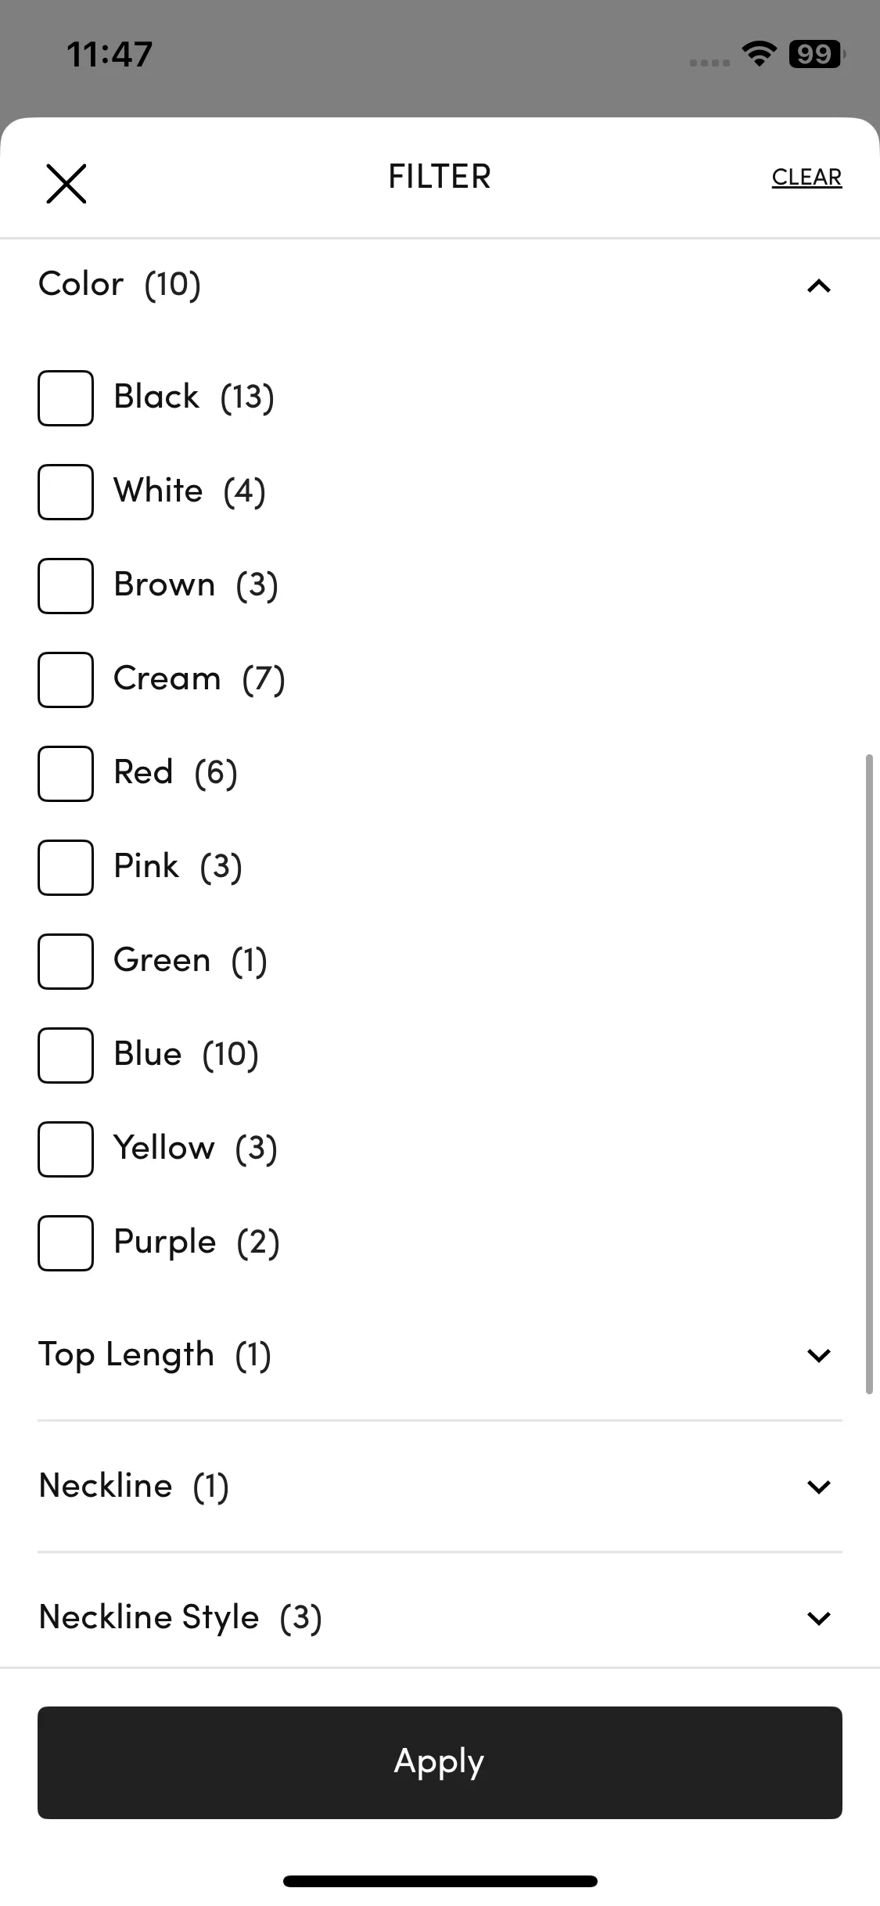880x1906 pixels.
Task: Check the Black color checkbox
Action: tap(66, 397)
